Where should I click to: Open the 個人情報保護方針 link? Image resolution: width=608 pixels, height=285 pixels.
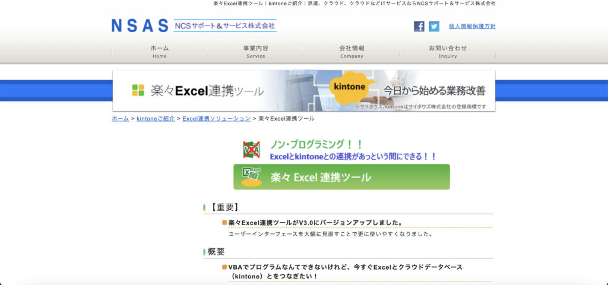[x=472, y=26]
